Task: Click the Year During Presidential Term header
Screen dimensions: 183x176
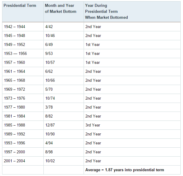Action: point(106,12)
